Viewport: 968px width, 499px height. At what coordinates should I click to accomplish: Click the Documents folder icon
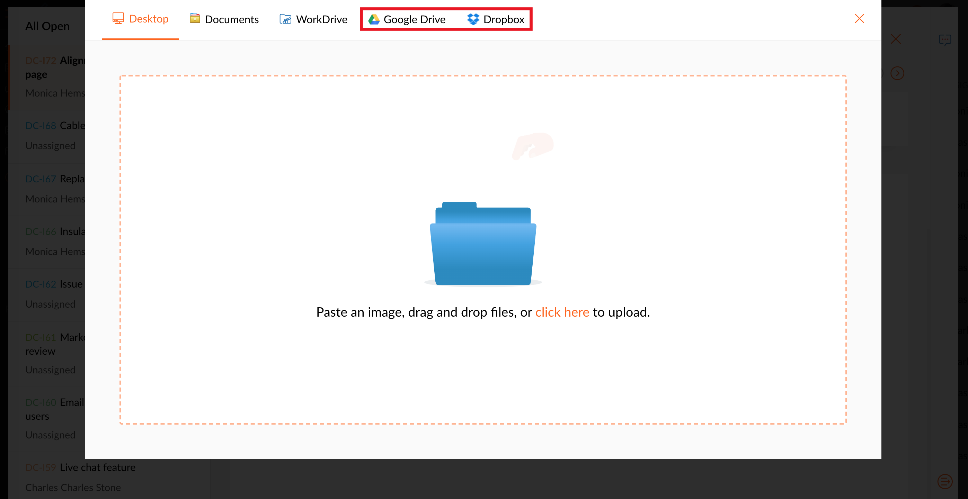point(195,18)
